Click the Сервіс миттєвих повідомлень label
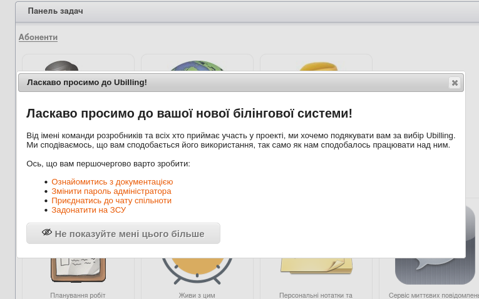The width and height of the screenshot is (479, 299). pos(434,295)
